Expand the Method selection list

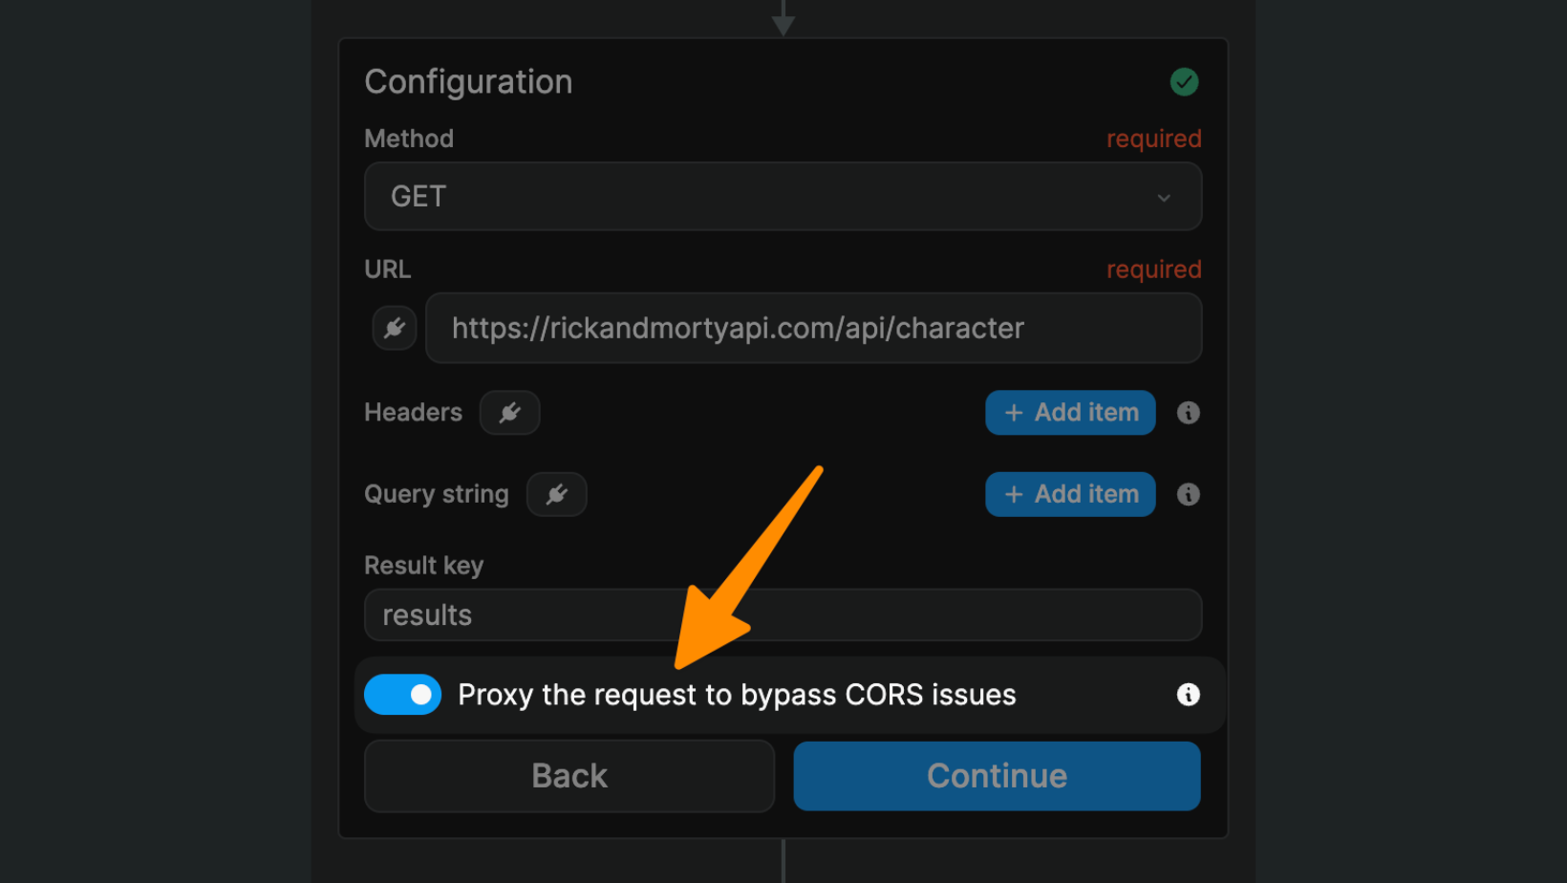coord(782,196)
